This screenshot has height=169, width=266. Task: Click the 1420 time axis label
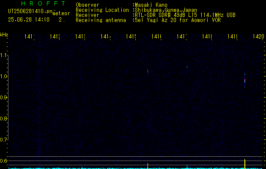(x=258, y=36)
